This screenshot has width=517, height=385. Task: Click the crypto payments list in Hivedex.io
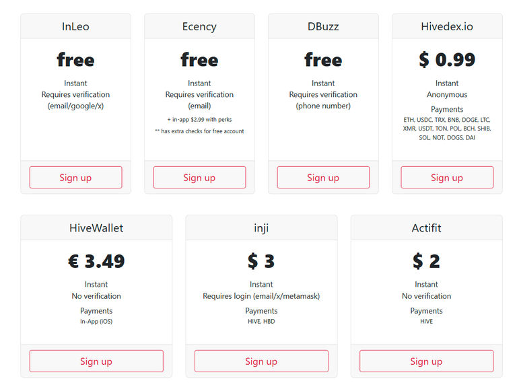click(x=447, y=129)
